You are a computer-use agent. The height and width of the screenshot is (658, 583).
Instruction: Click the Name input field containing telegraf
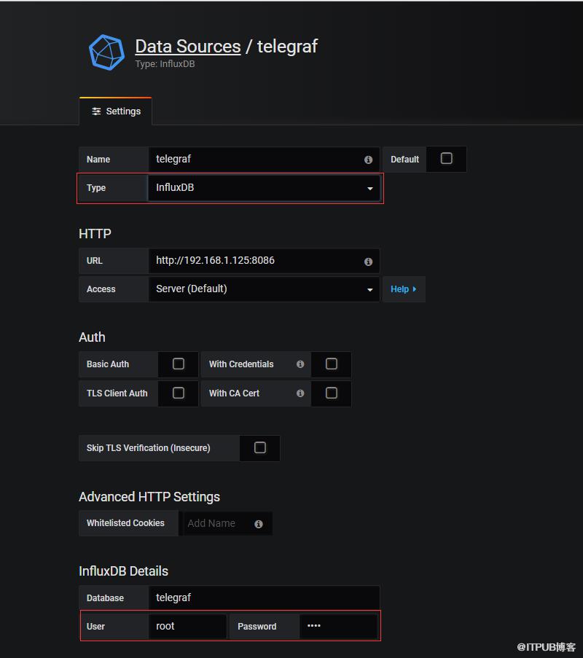click(264, 160)
